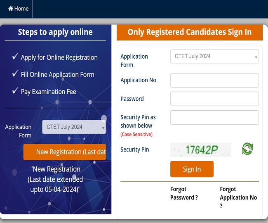The height and width of the screenshot is (223, 268).
Task: Click the Only Registered Candidates Sign In header
Action: click(190, 32)
